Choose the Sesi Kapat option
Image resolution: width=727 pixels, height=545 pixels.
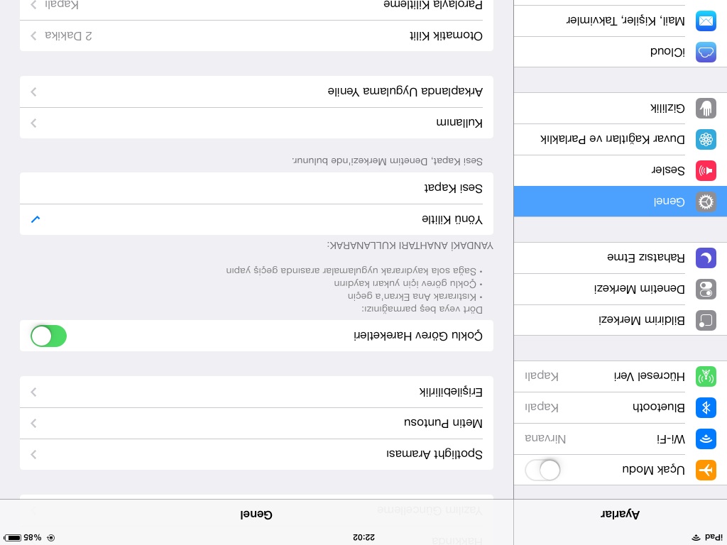click(x=256, y=188)
